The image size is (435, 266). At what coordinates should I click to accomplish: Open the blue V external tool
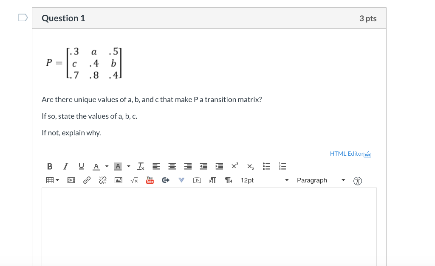click(181, 180)
